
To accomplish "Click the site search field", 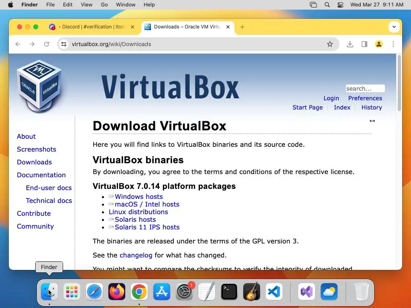I will click(365, 89).
